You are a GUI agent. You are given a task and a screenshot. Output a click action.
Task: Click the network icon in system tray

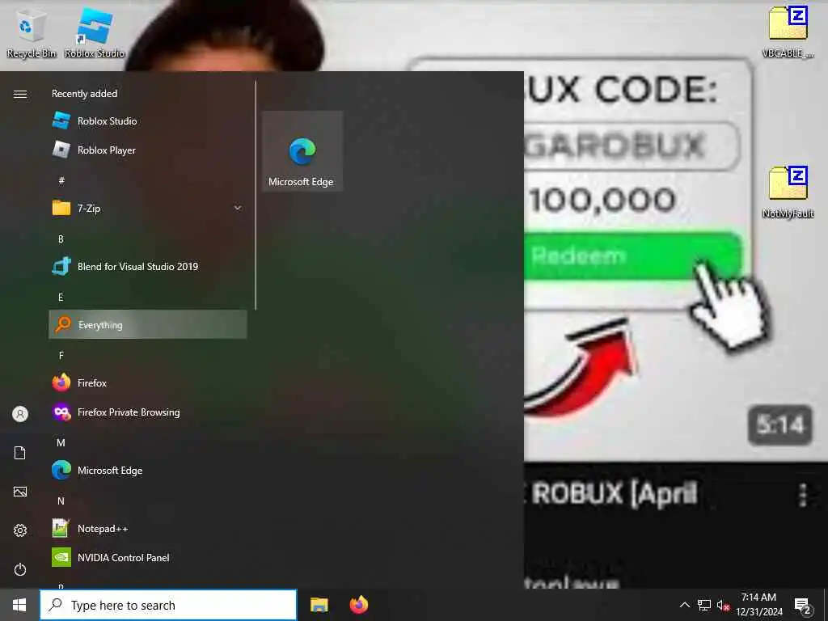pos(704,605)
